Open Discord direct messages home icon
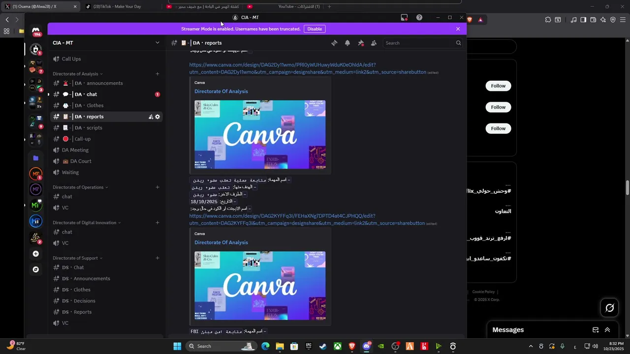Viewport: 630px width, 354px height. click(36, 31)
